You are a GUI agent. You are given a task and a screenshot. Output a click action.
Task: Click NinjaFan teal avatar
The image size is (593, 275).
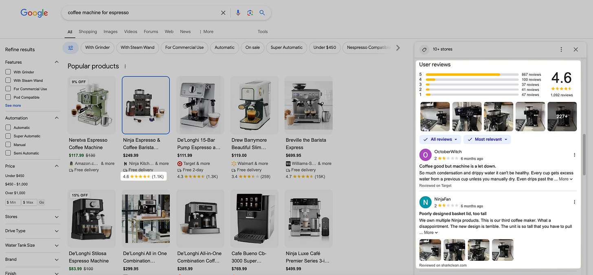[x=425, y=202]
